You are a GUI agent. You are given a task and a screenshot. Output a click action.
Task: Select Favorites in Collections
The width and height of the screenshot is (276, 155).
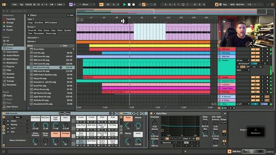(11, 19)
